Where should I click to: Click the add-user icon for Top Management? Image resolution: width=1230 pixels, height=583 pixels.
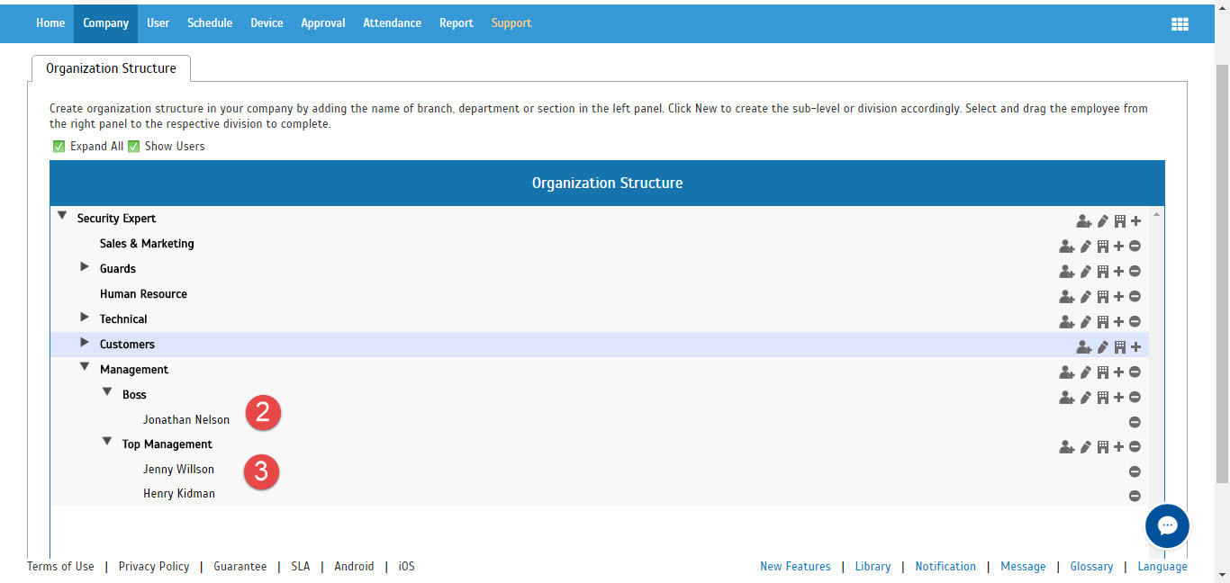1067,446
